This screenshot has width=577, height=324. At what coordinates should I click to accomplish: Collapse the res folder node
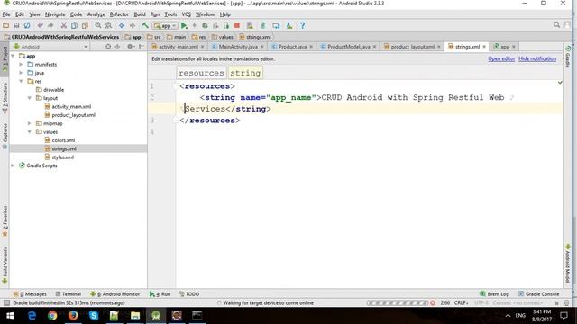click(21, 81)
